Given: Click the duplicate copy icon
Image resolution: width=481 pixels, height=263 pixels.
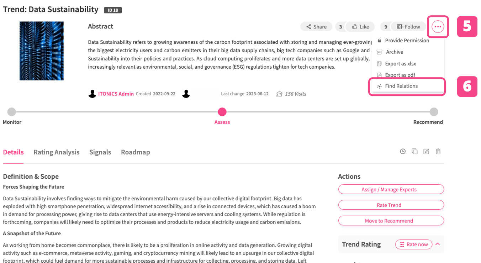Looking at the screenshot, I should [414, 151].
